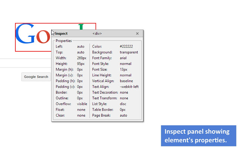Select the Color value #222222

(x=127, y=46)
